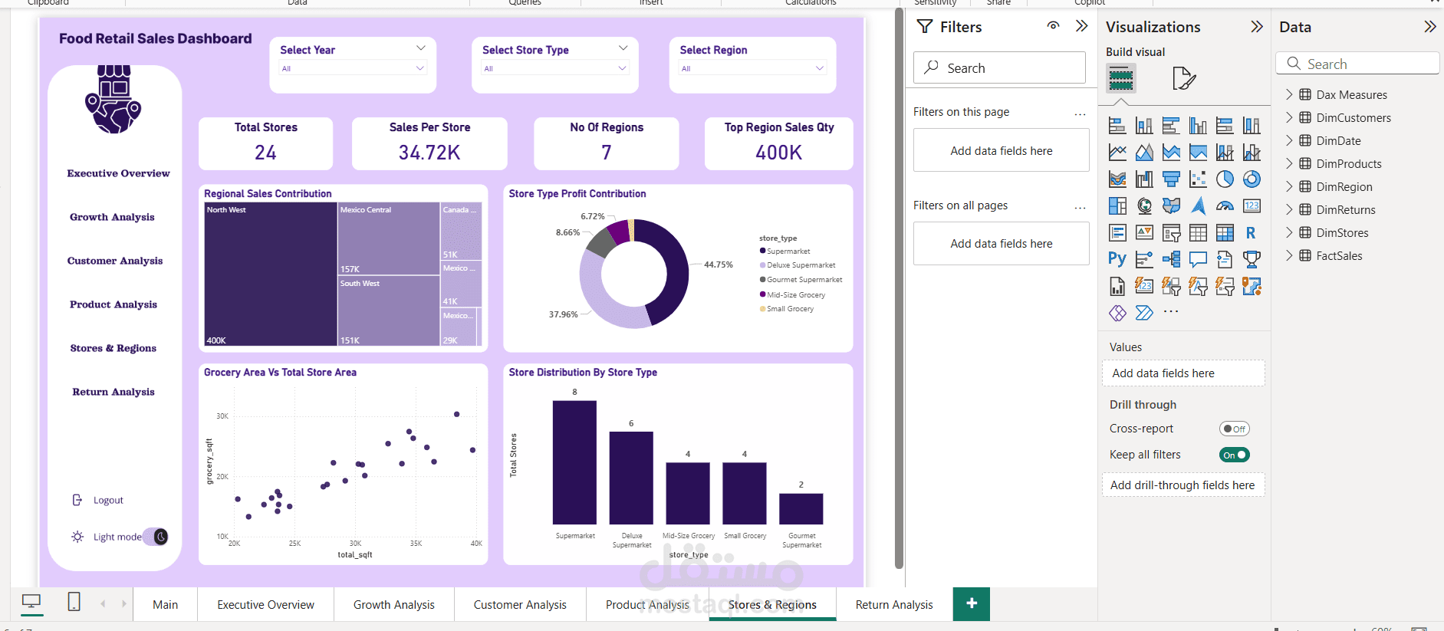The image size is (1444, 631).
Task: Select the Slicer visual
Action: tap(1171, 232)
